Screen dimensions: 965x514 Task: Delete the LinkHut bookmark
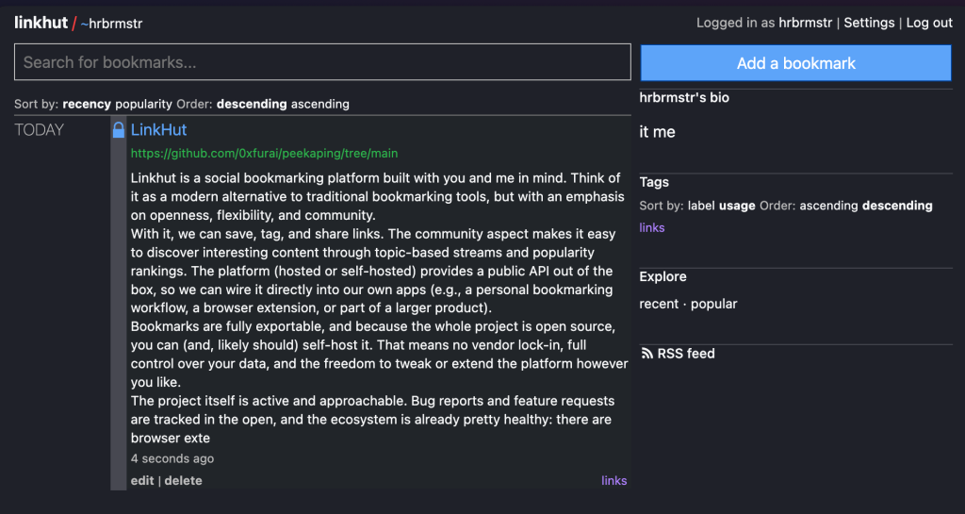[183, 481]
